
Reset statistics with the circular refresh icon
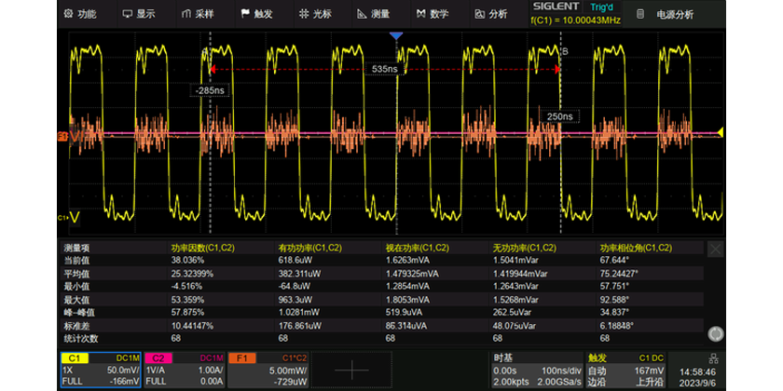point(715,333)
